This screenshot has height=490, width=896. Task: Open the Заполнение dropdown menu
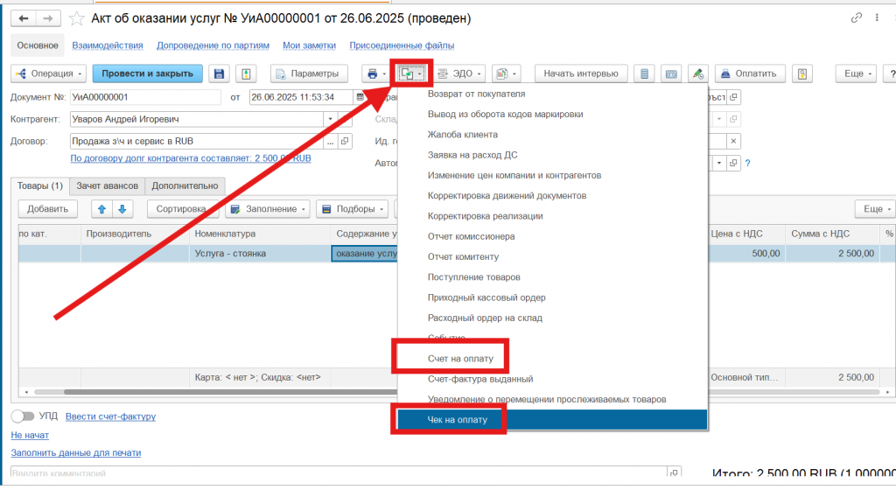[x=268, y=209]
